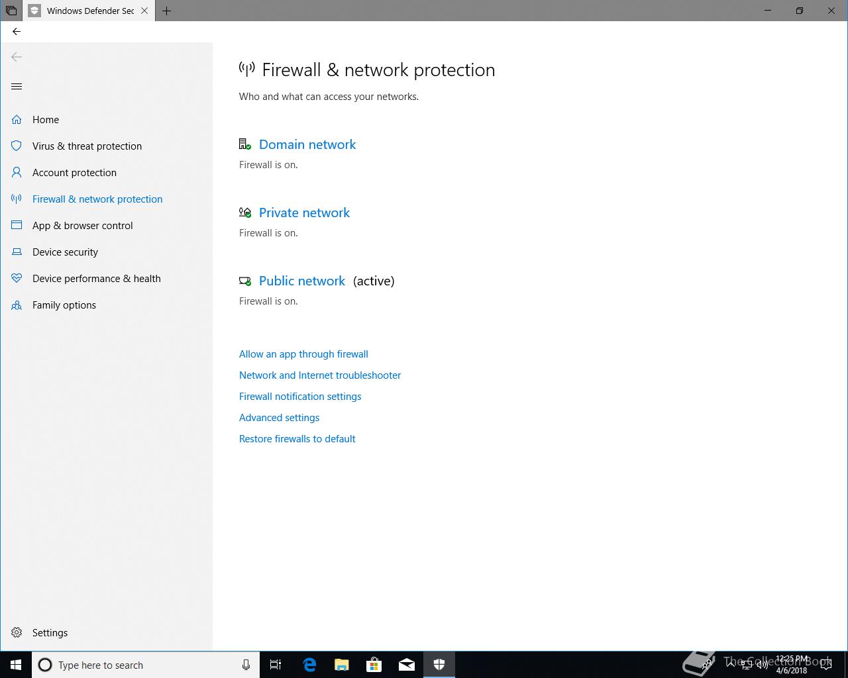Open Advanced settings link
The height and width of the screenshot is (678, 848).
(x=279, y=418)
